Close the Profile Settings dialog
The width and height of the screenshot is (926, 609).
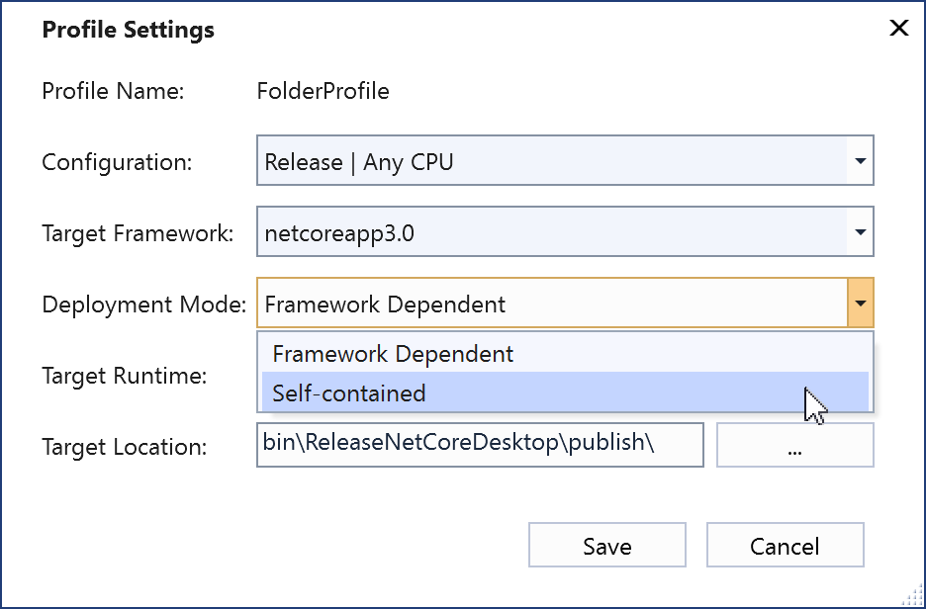pos(899,28)
